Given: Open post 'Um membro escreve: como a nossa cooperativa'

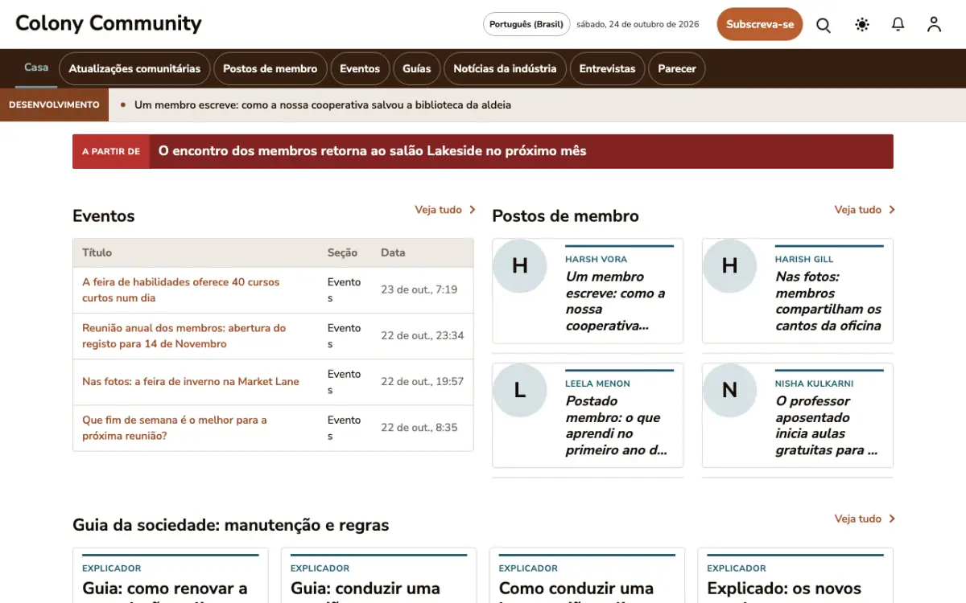Looking at the screenshot, I should tap(616, 301).
